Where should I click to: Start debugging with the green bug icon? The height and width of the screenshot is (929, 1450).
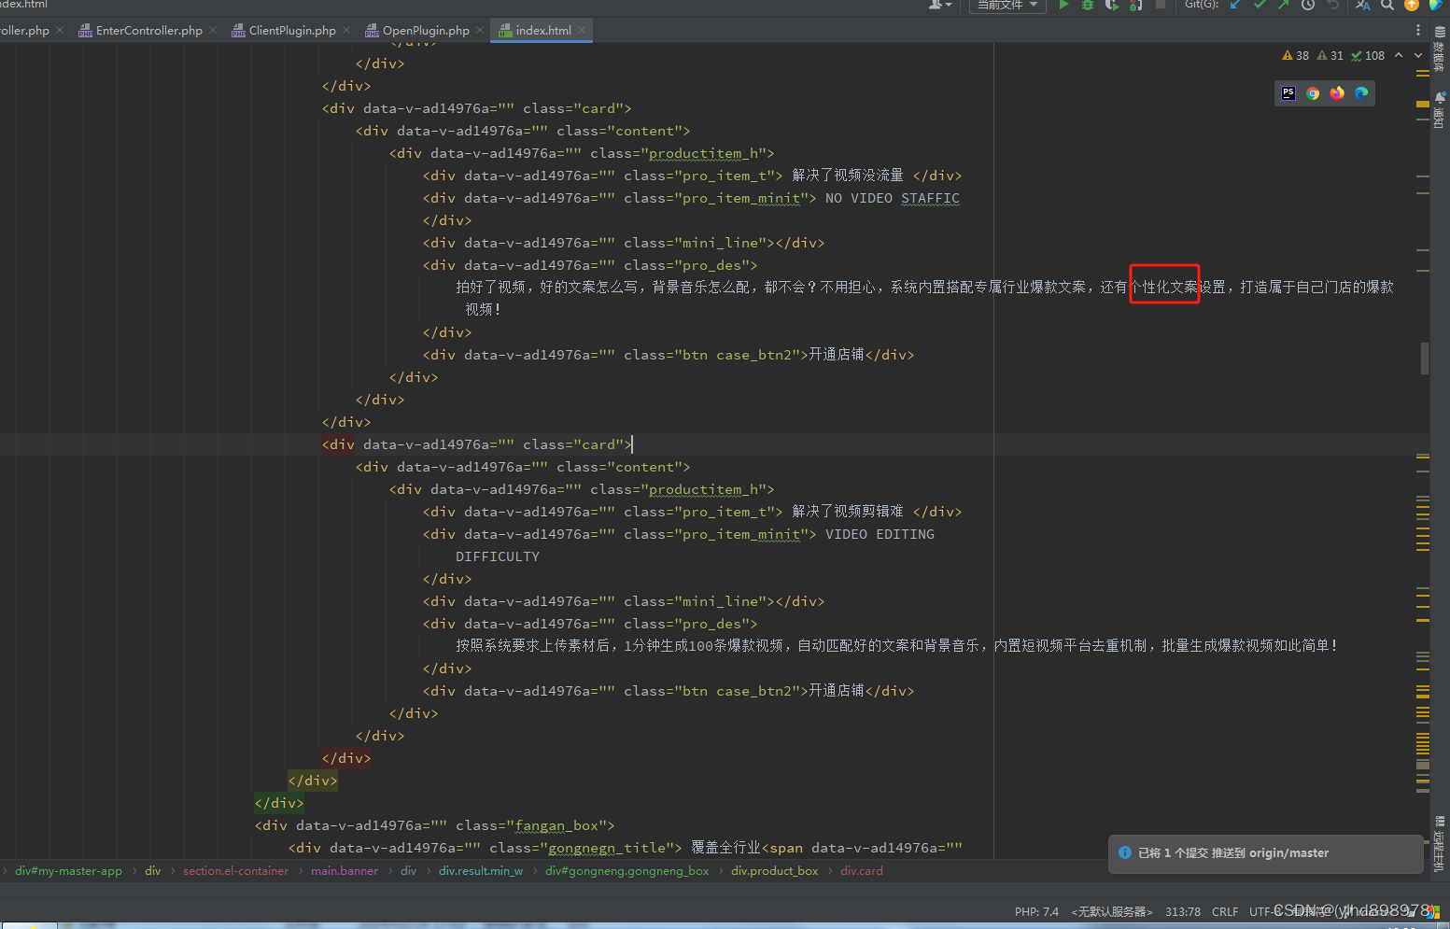click(1088, 5)
